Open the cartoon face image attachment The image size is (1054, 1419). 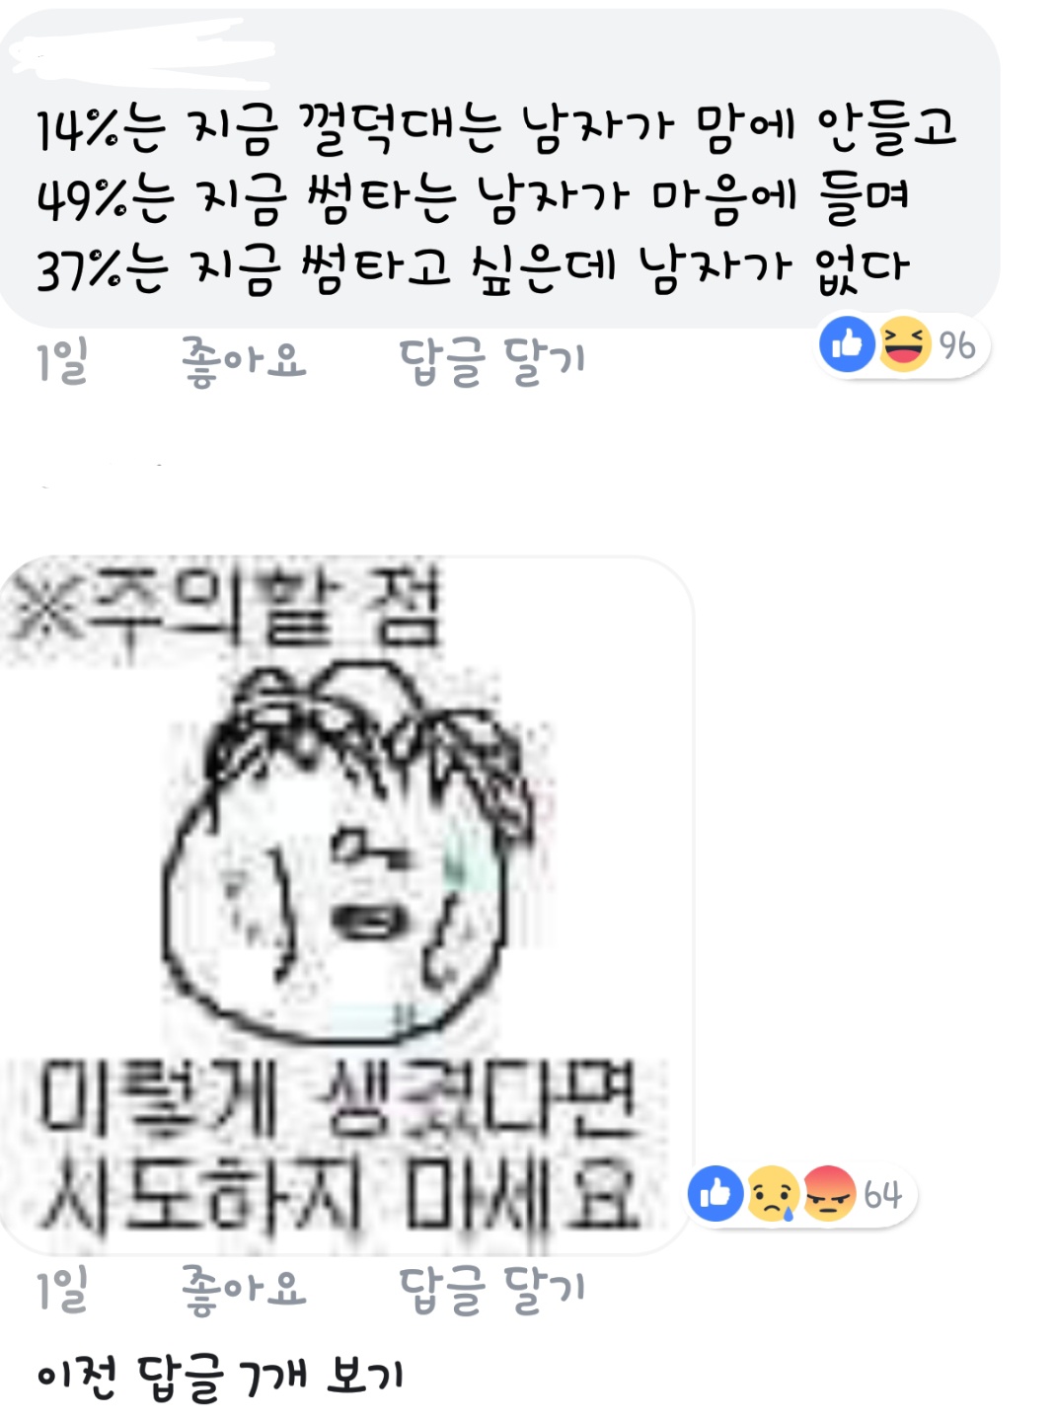[346, 905]
